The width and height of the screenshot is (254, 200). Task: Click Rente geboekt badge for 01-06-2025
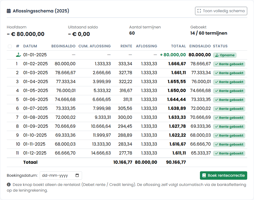229,100
